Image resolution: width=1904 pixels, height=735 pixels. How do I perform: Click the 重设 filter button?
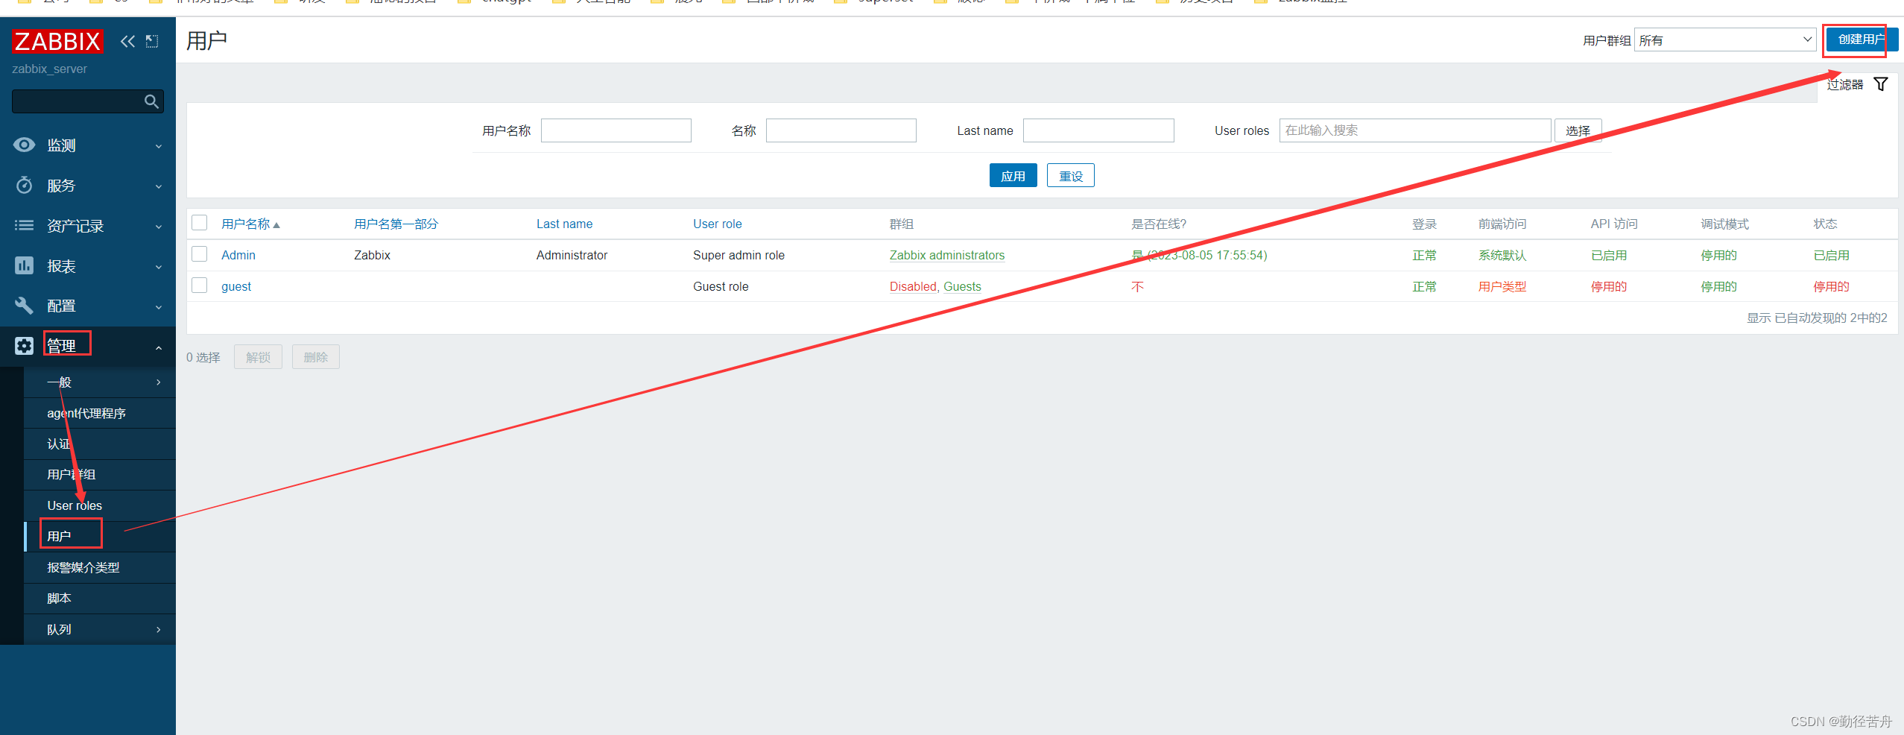coord(1071,176)
